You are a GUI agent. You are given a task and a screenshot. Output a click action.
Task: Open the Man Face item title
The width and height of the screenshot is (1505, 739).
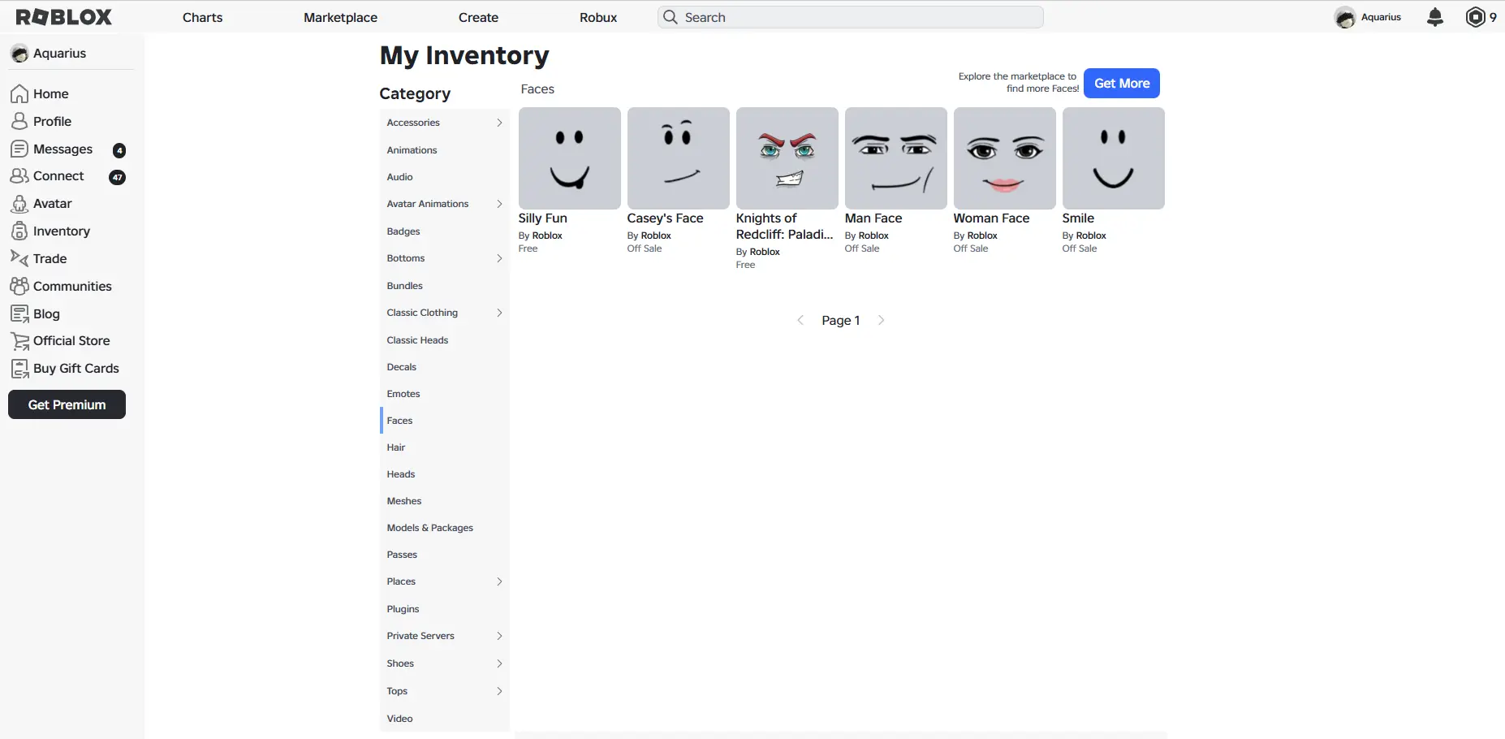[x=873, y=218]
